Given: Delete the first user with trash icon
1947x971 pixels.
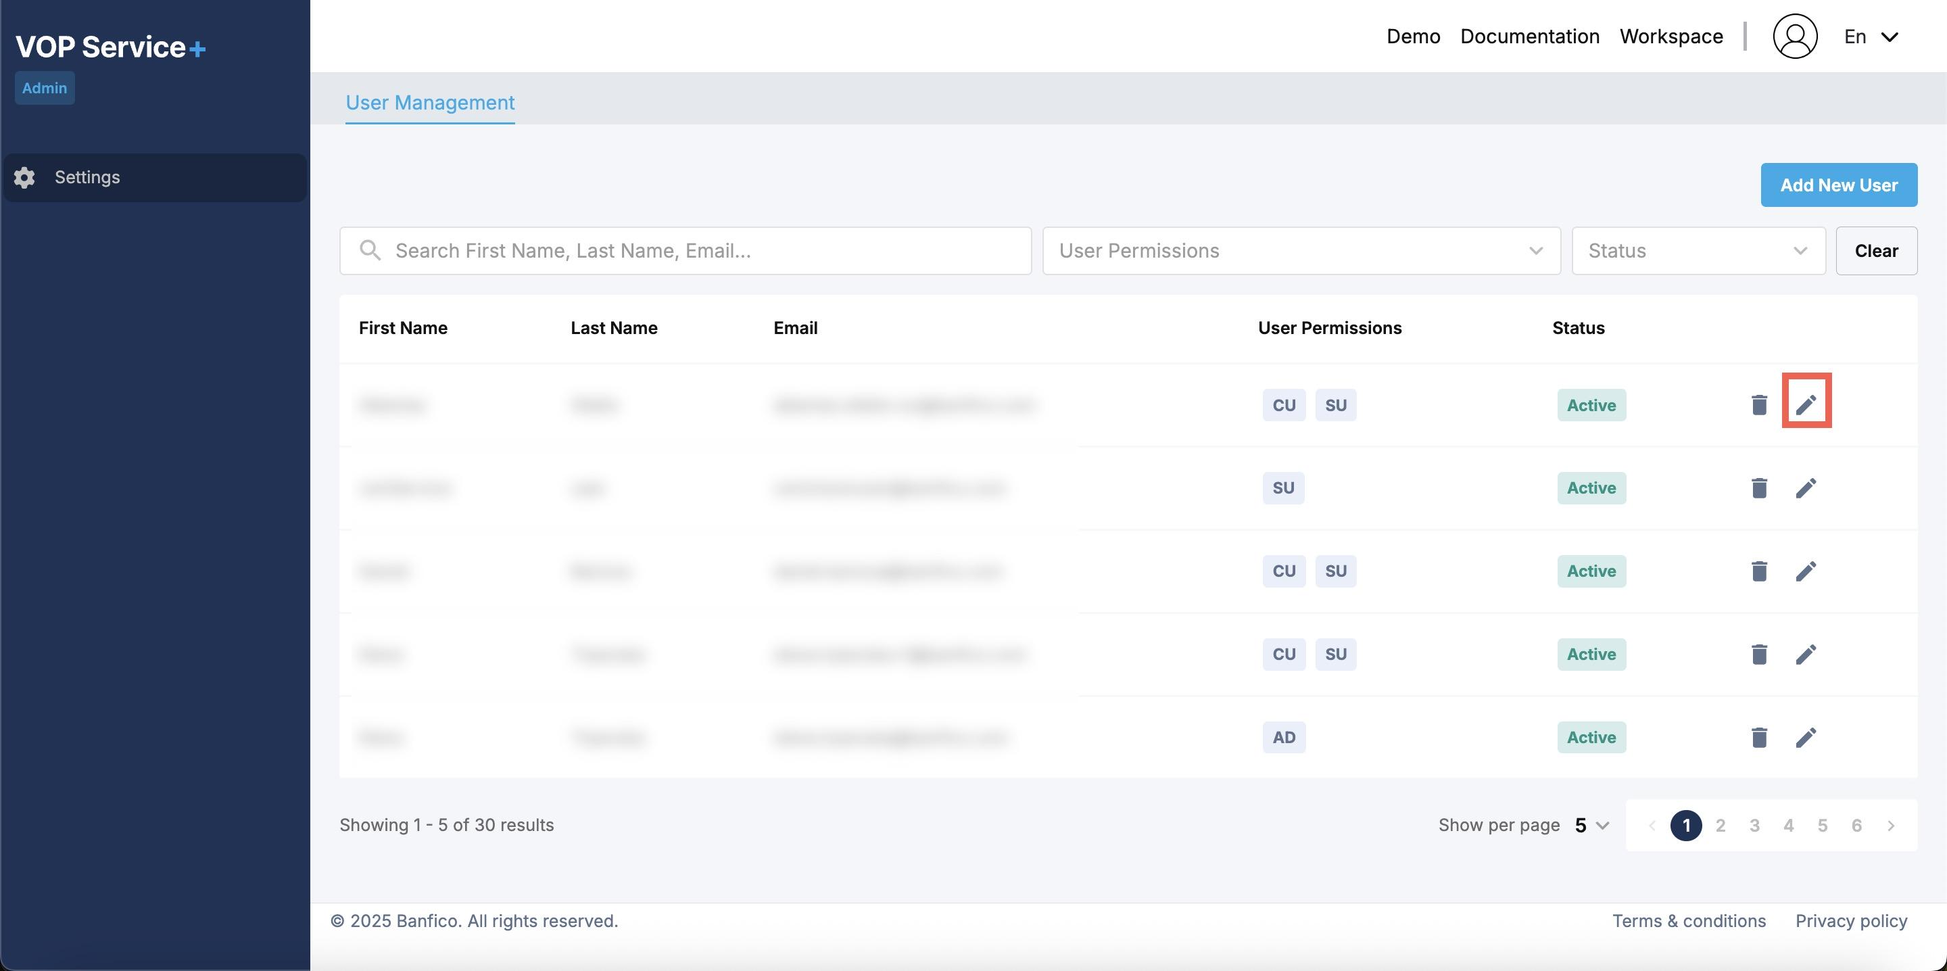Looking at the screenshot, I should click(1759, 404).
